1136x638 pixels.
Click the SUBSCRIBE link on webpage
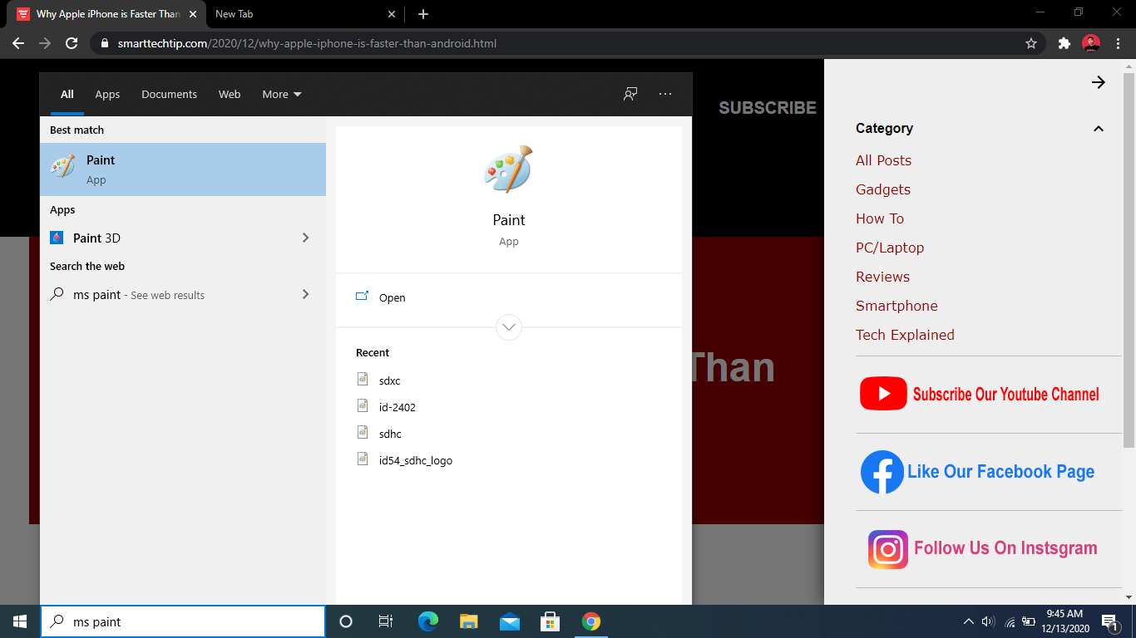768,108
